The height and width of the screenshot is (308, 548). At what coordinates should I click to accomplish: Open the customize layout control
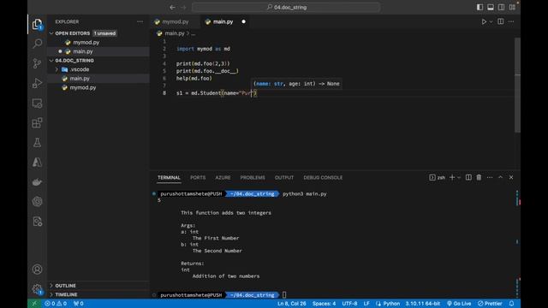(512, 7)
